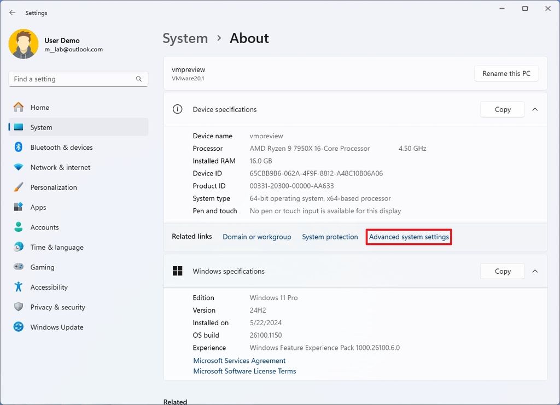This screenshot has width=560, height=405.
Task: Click the back arrow
Action: pyautogui.click(x=12, y=13)
